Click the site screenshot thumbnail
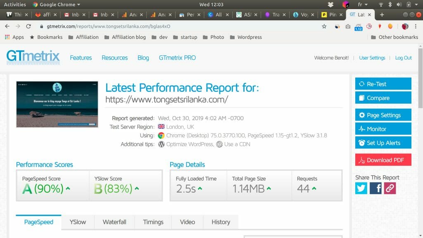 point(57,105)
